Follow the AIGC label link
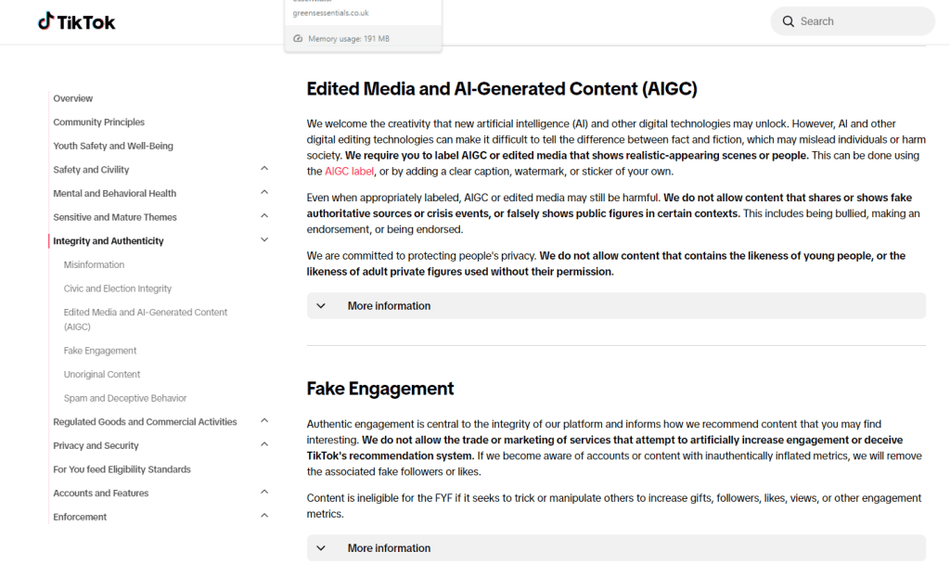950x577 pixels. pyautogui.click(x=349, y=171)
